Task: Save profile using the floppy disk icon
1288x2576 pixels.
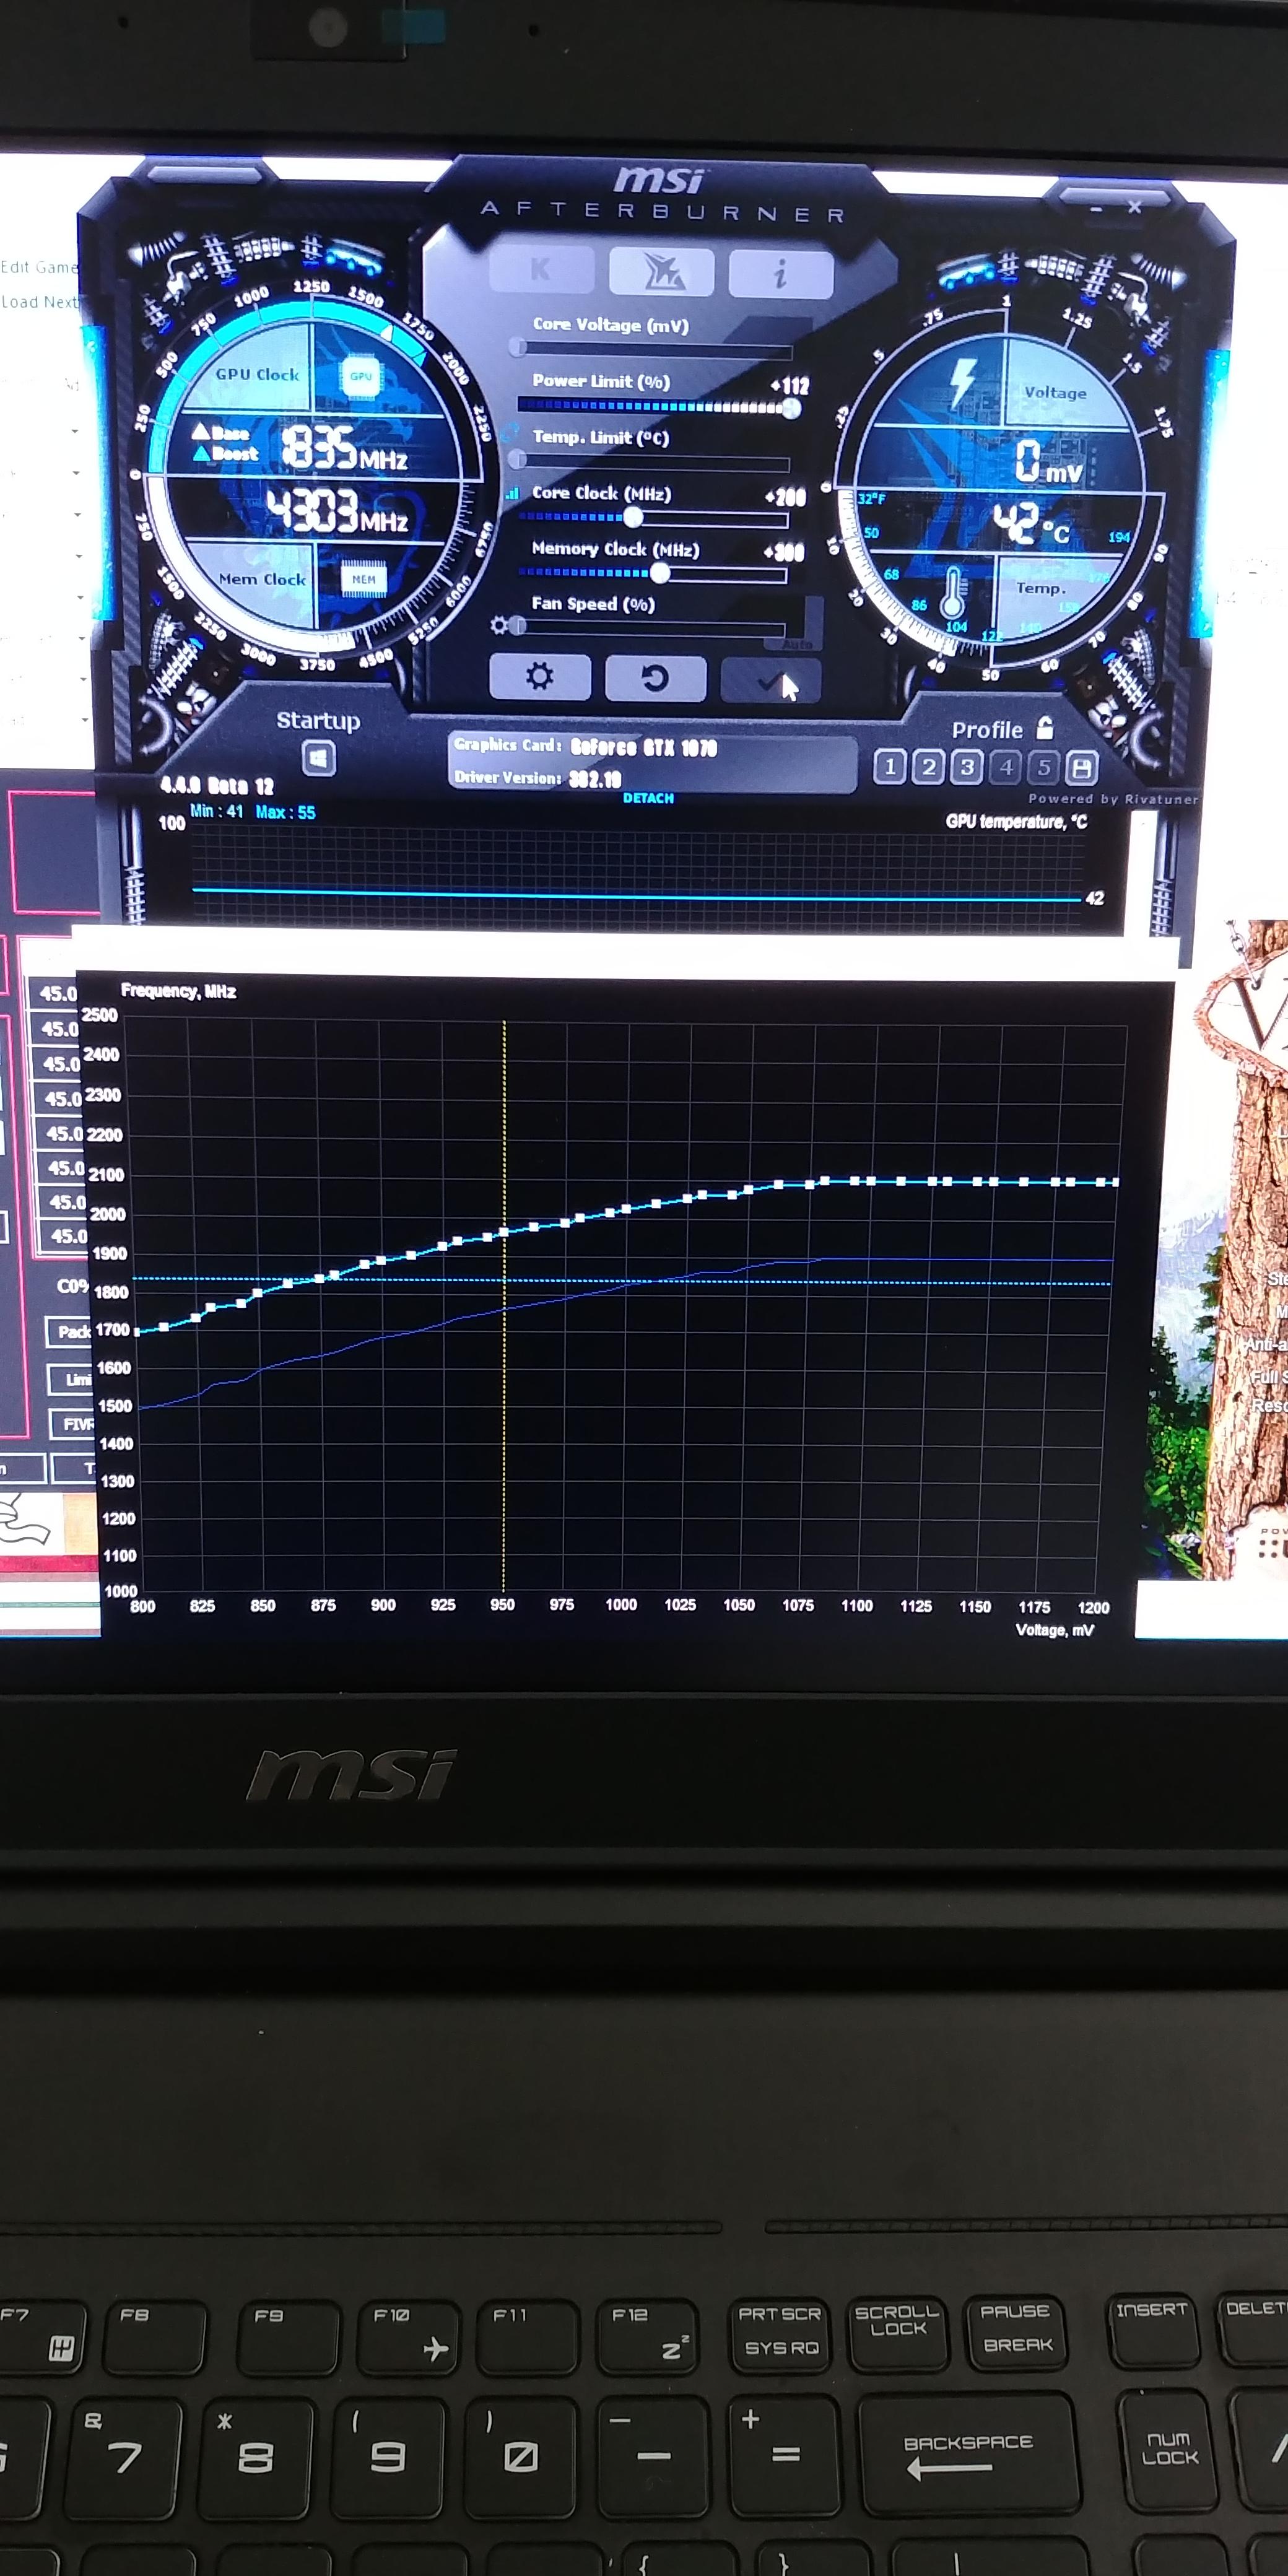Action: point(1081,768)
